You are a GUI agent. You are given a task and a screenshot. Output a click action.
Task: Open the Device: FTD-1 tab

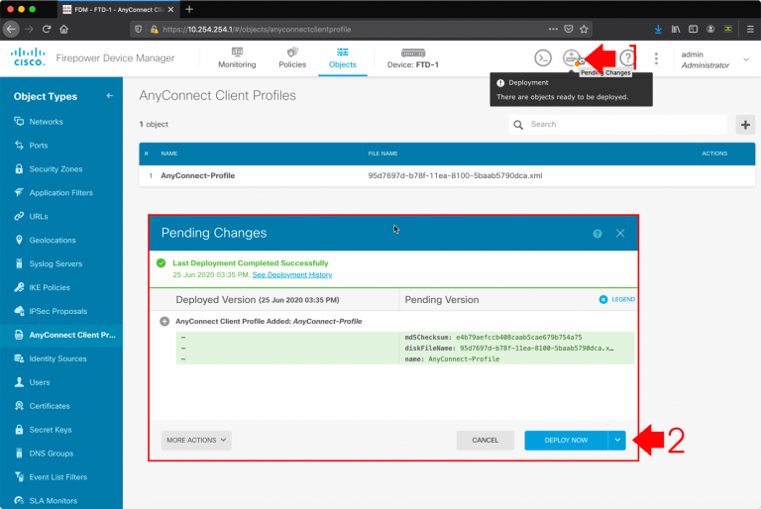coord(412,58)
